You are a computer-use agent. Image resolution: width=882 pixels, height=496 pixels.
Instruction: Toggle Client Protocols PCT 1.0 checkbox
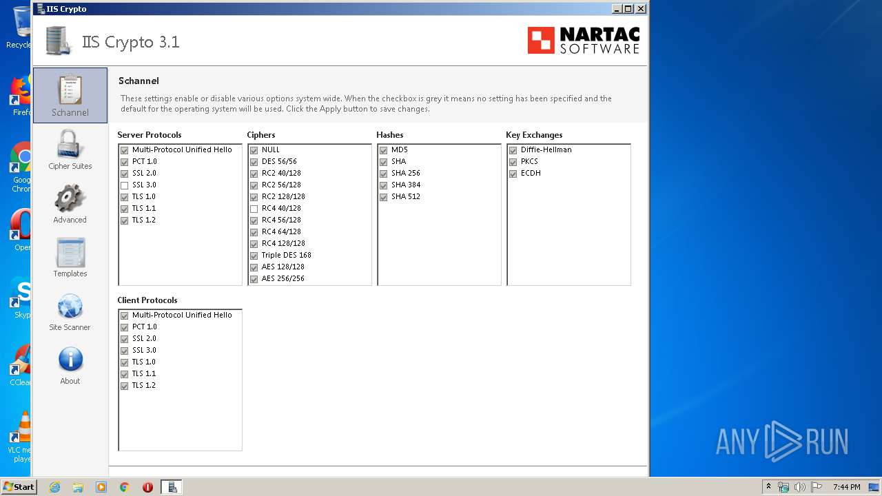click(125, 327)
